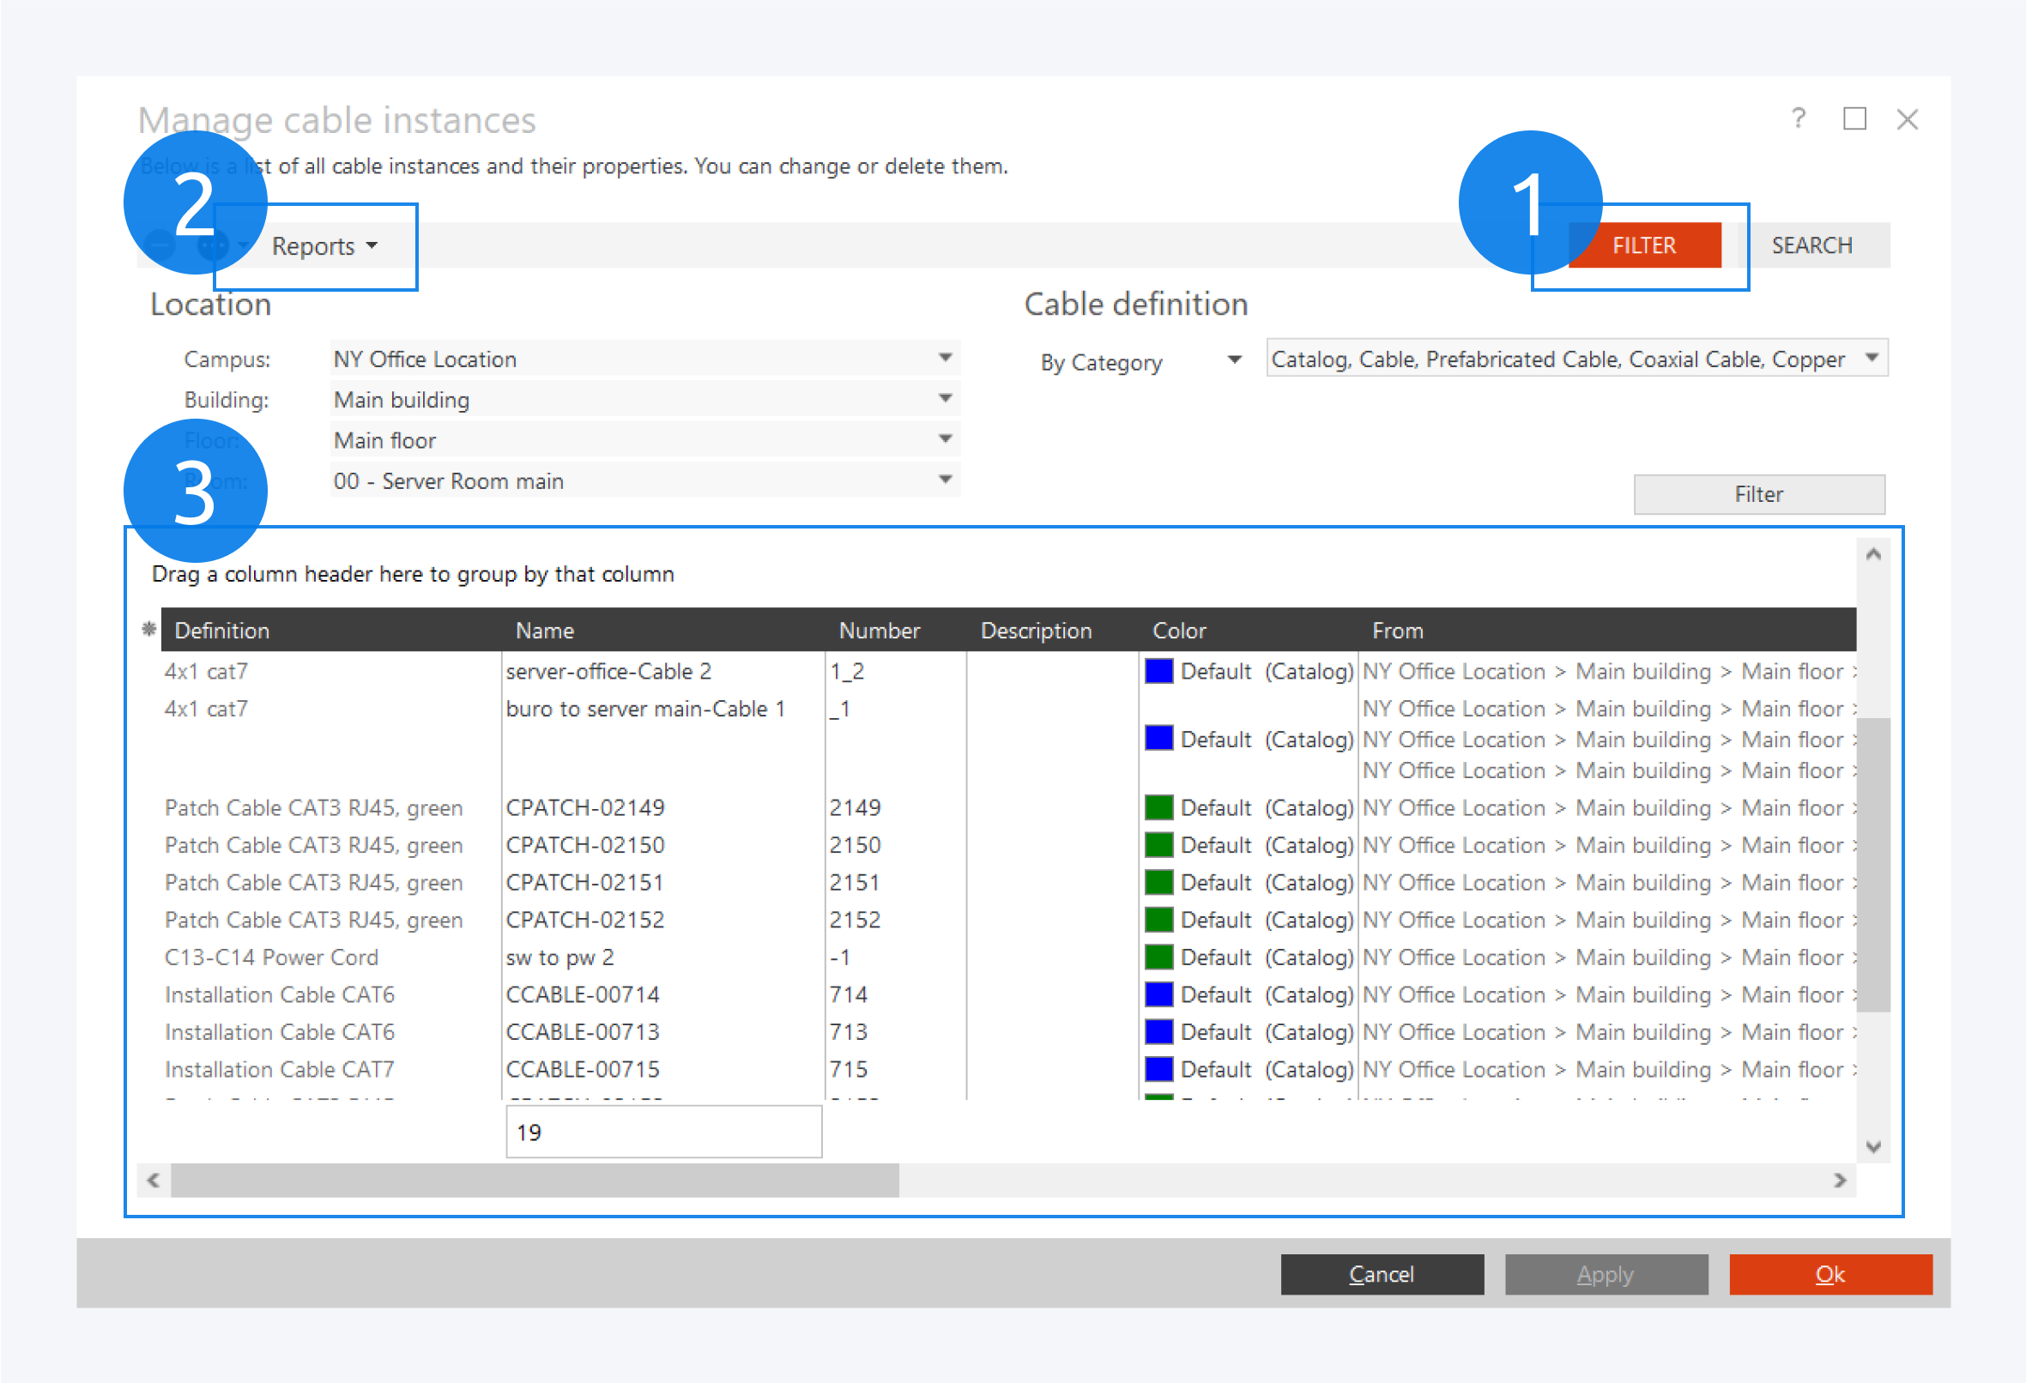Click green color swatch of CPATCH-02149
2026x1383 pixels.
click(1158, 808)
